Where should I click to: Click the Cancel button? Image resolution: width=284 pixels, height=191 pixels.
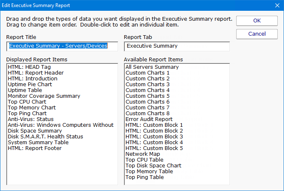click(257, 34)
